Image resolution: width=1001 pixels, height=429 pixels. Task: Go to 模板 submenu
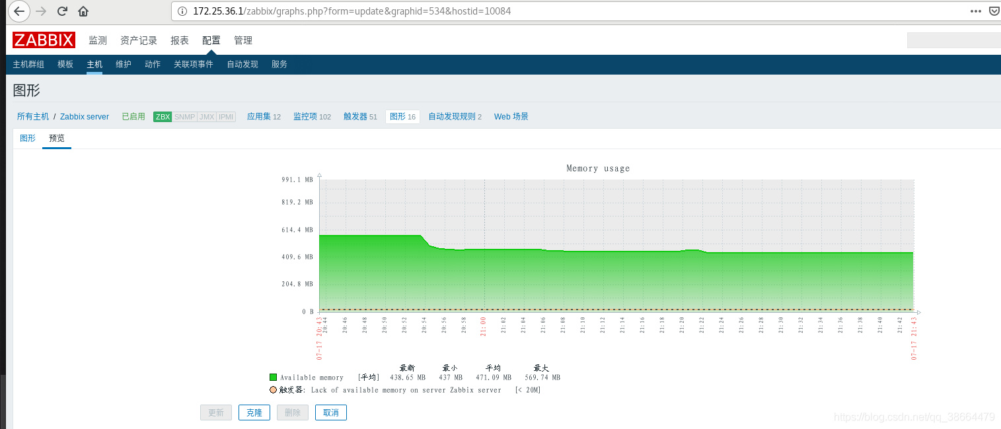(65, 64)
